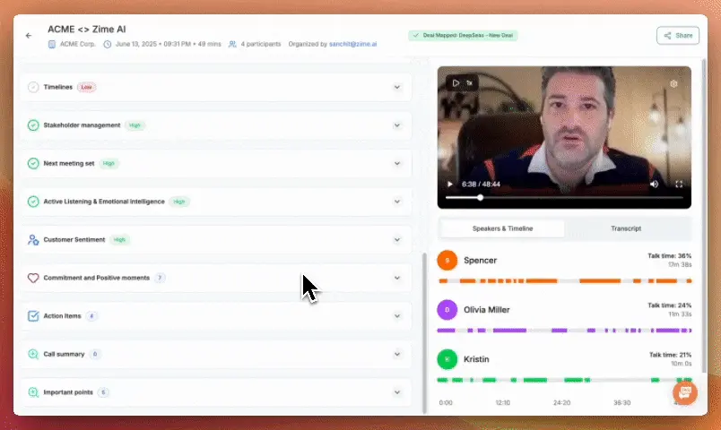Click the High badge beside Customer Sentiment
The height and width of the screenshot is (430, 721).
[119, 239]
